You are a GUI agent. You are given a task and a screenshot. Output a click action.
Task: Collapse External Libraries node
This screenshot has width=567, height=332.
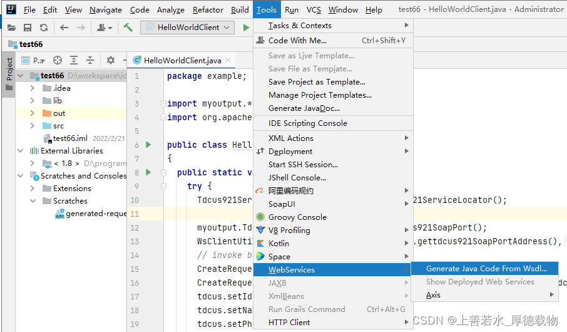pyautogui.click(x=21, y=150)
